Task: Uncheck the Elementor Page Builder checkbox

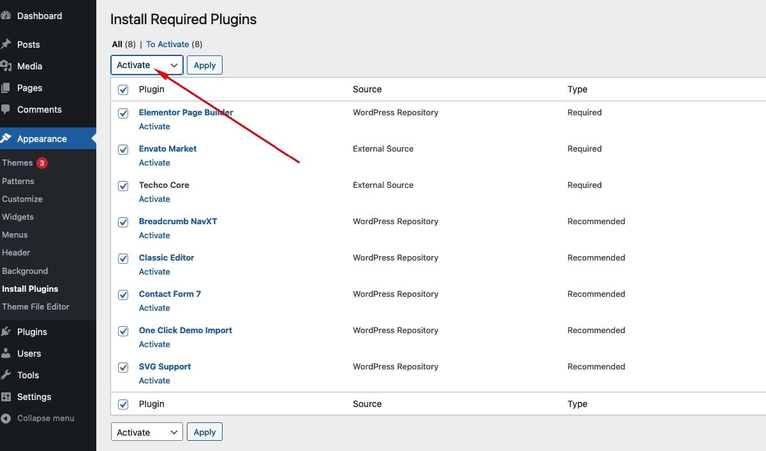Action: (x=123, y=113)
